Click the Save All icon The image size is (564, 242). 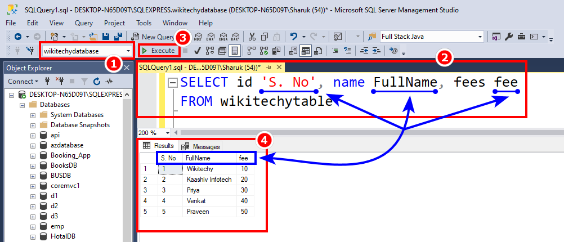(119, 37)
